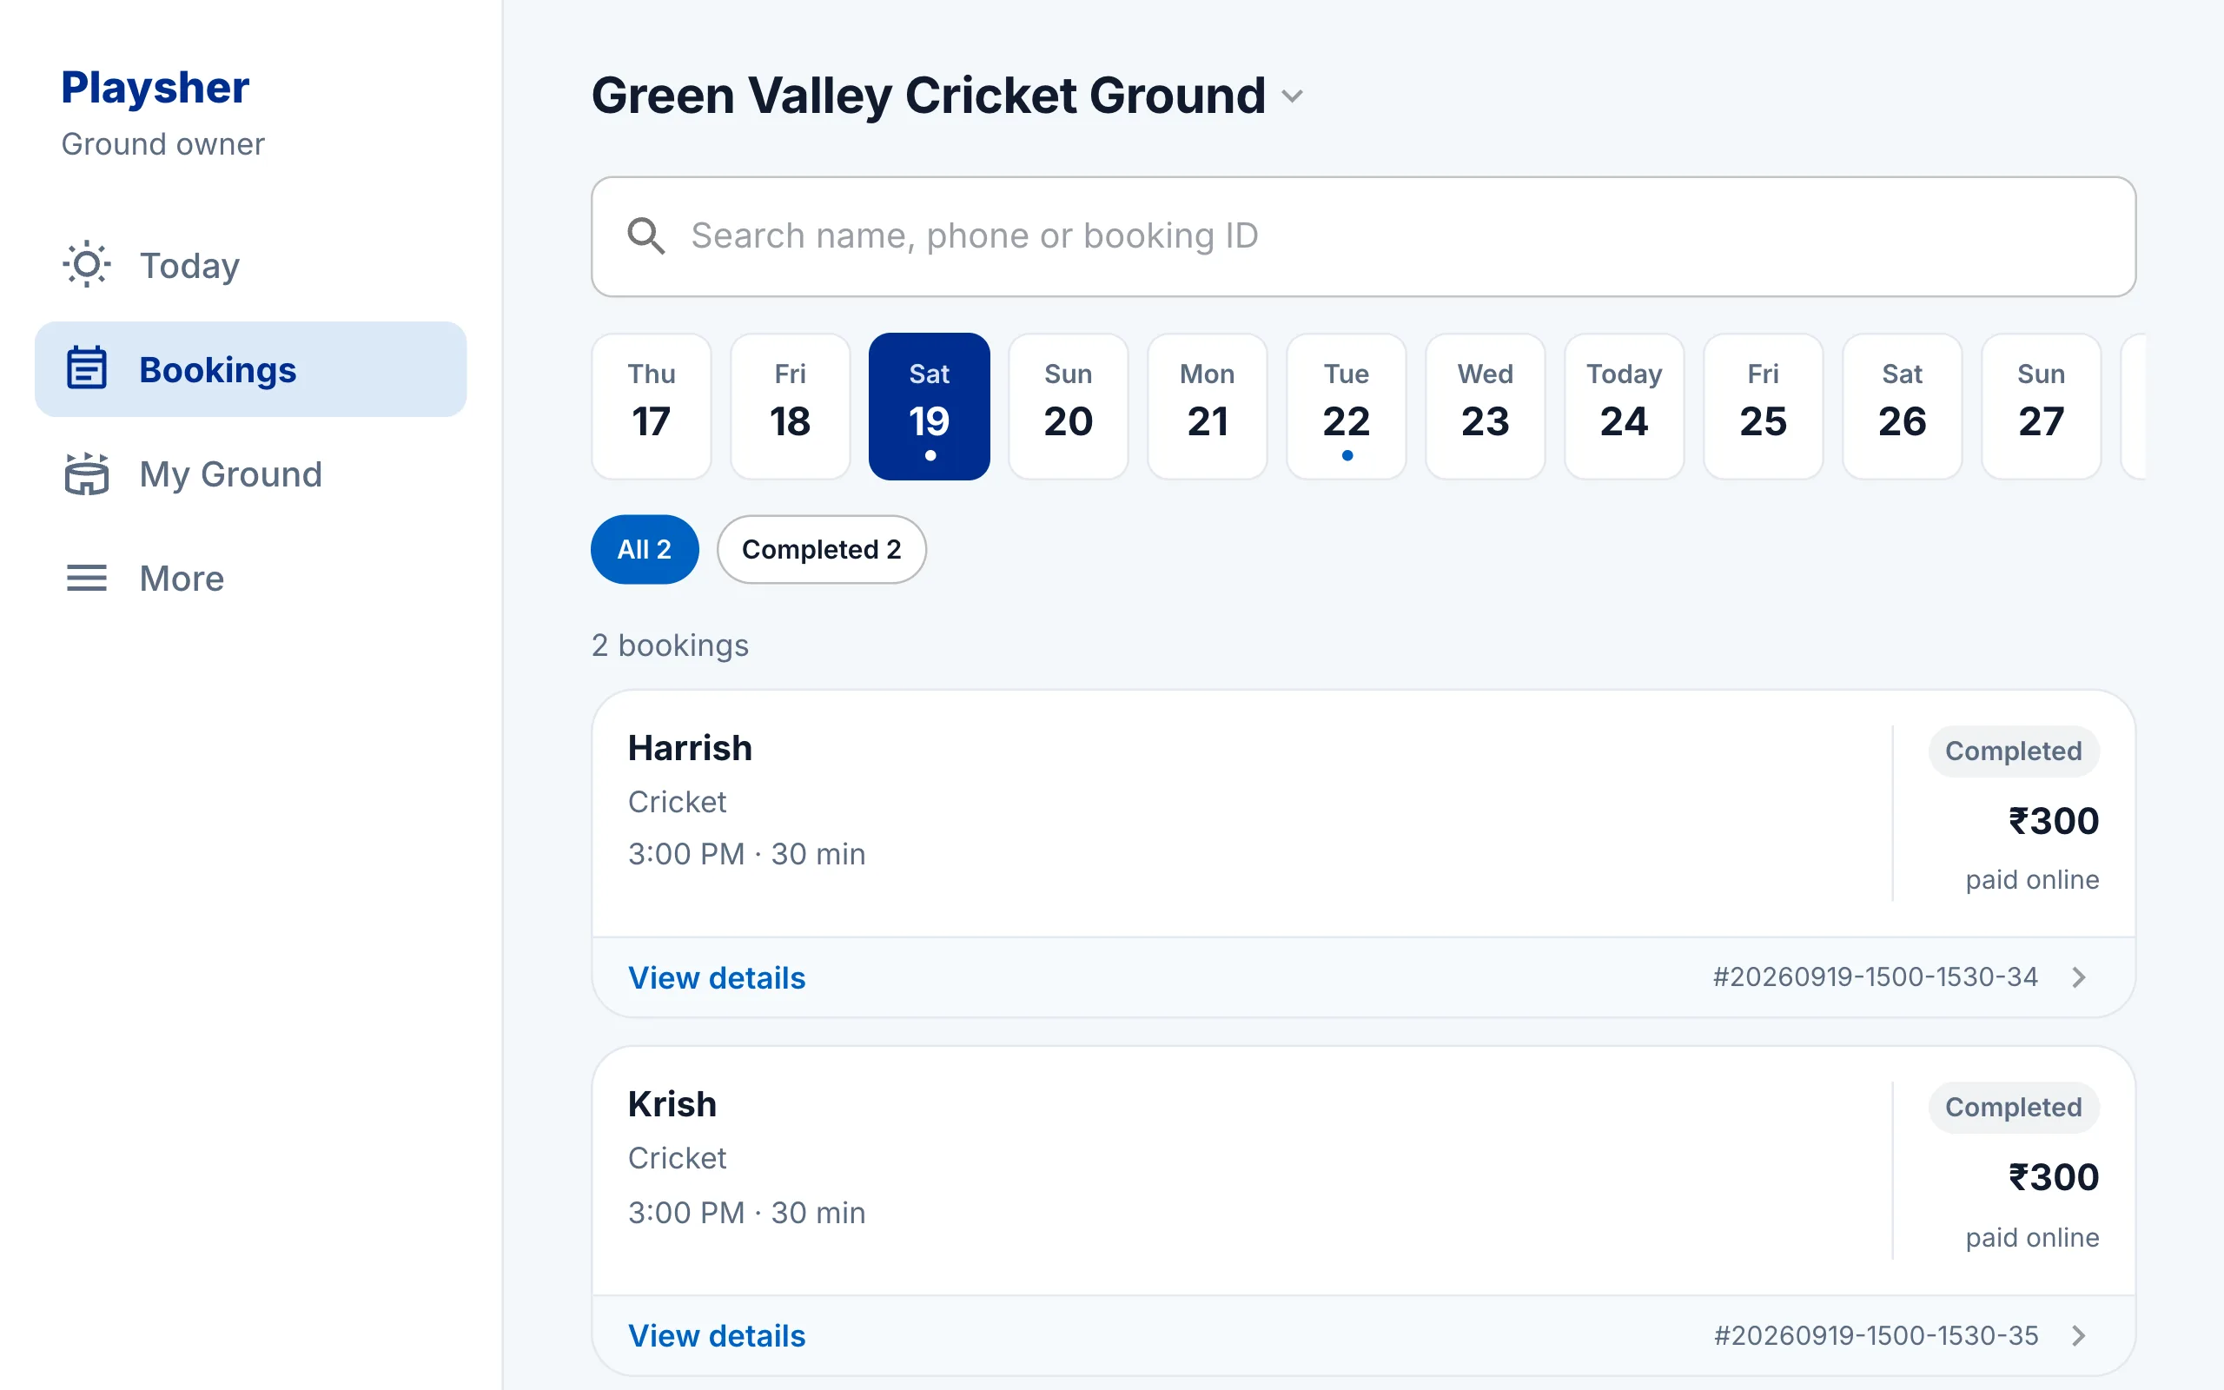This screenshot has height=1390, width=2224.
Task: Click the My Ground stadium icon
Action: pyautogui.click(x=86, y=473)
